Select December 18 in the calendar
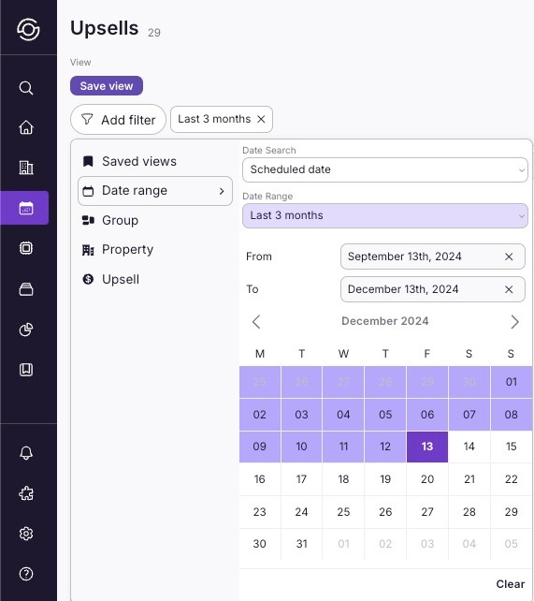This screenshot has height=601, width=534. click(343, 479)
